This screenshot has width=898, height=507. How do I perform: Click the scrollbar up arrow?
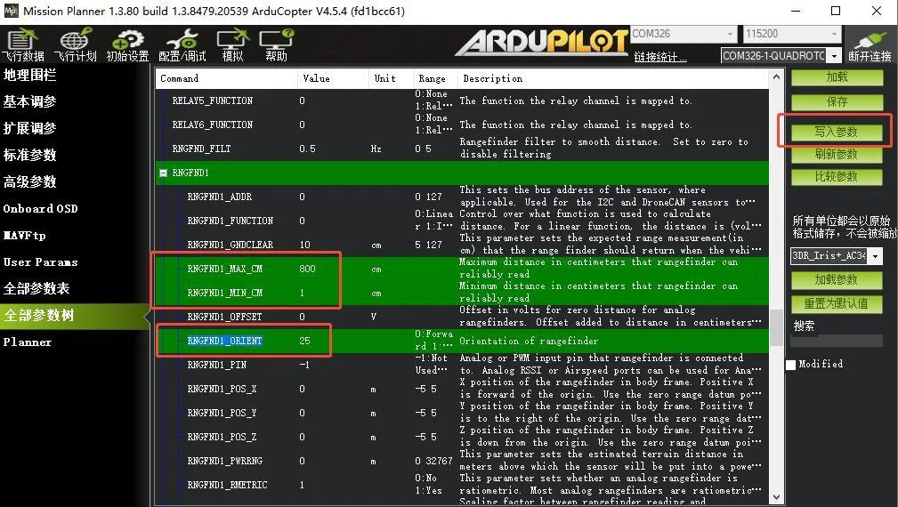click(776, 76)
